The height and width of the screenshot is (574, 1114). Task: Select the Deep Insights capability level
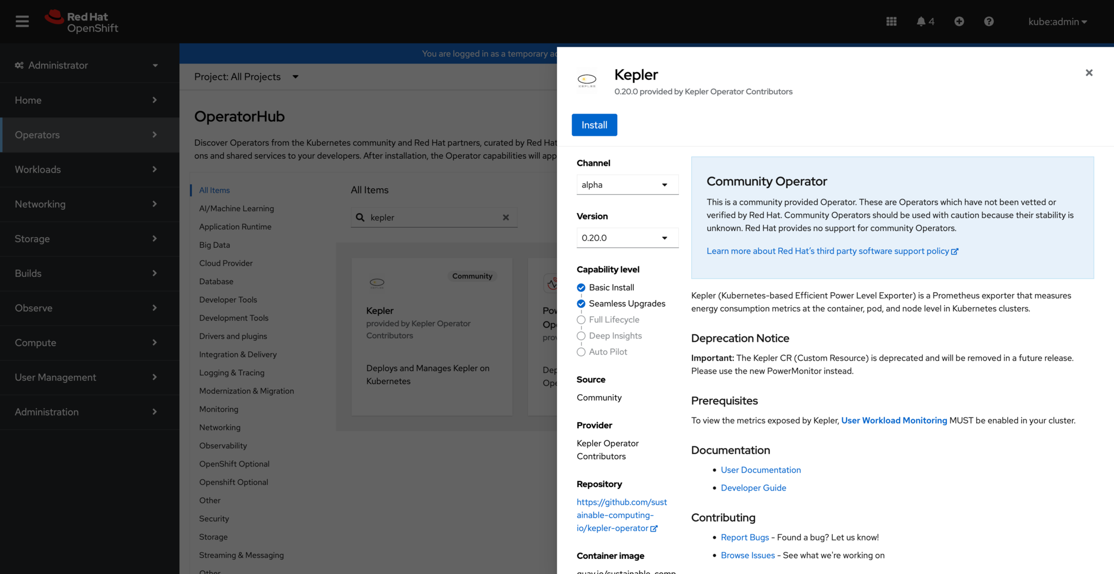pos(581,335)
